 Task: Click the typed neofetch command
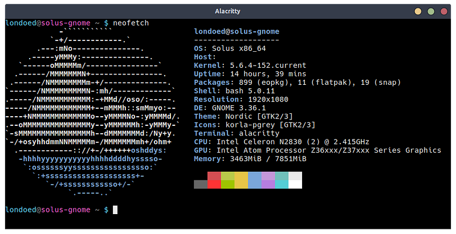(x=131, y=23)
